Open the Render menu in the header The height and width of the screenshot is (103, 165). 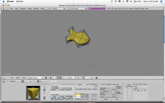[36, 8]
